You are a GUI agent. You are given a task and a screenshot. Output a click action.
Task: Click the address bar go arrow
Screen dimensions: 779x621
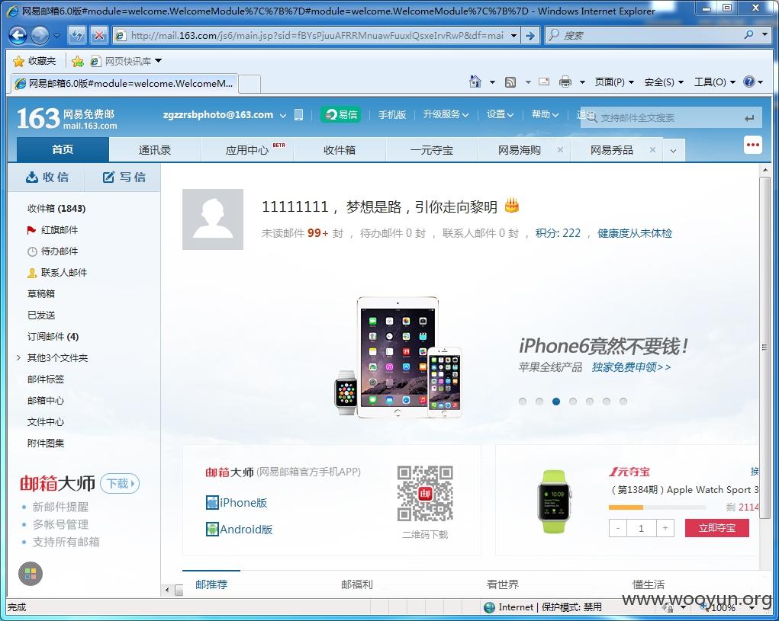pos(530,36)
